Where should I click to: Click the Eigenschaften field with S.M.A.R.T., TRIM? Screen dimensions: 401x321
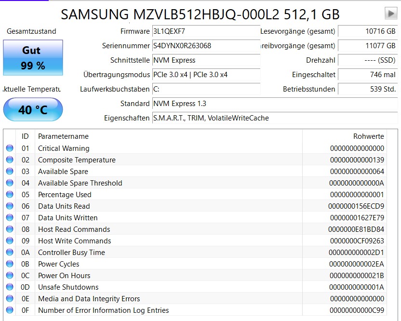pyautogui.click(x=275, y=118)
